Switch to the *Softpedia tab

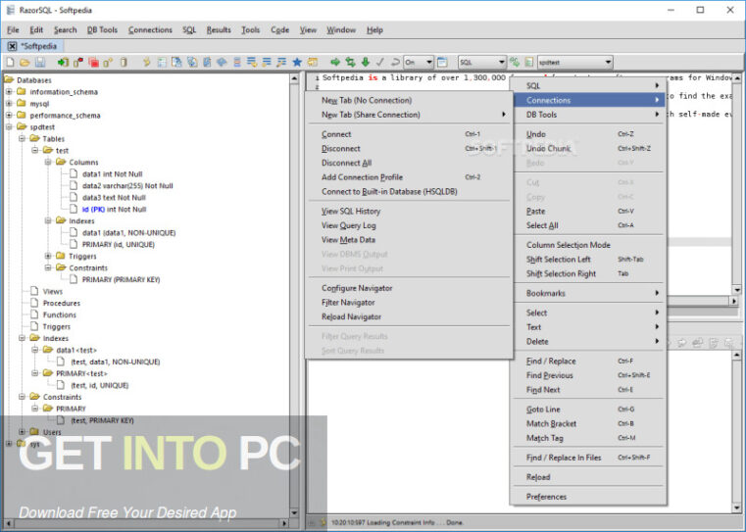click(39, 46)
